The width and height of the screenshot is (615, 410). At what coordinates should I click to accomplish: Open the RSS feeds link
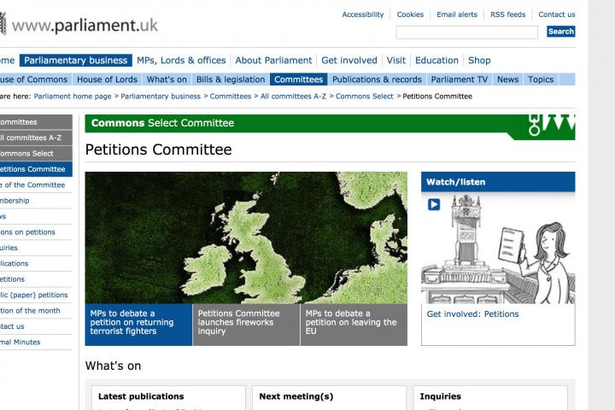tap(507, 15)
